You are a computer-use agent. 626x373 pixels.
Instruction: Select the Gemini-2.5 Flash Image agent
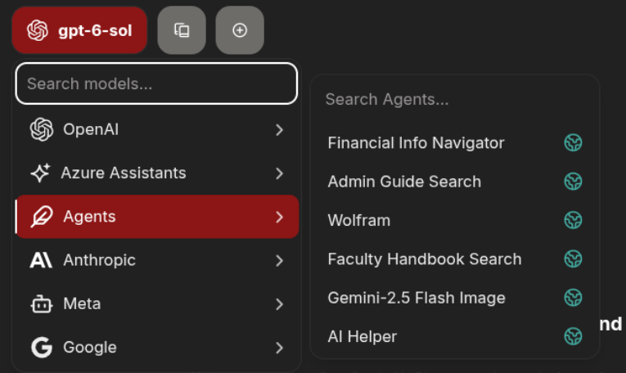455,298
